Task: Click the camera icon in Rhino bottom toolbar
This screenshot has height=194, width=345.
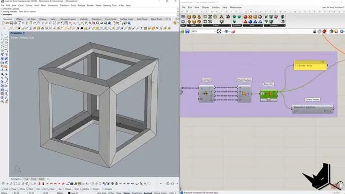Action: (x=72, y=184)
